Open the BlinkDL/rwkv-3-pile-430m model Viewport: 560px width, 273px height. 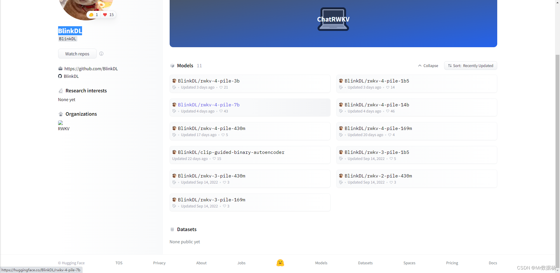(250, 179)
